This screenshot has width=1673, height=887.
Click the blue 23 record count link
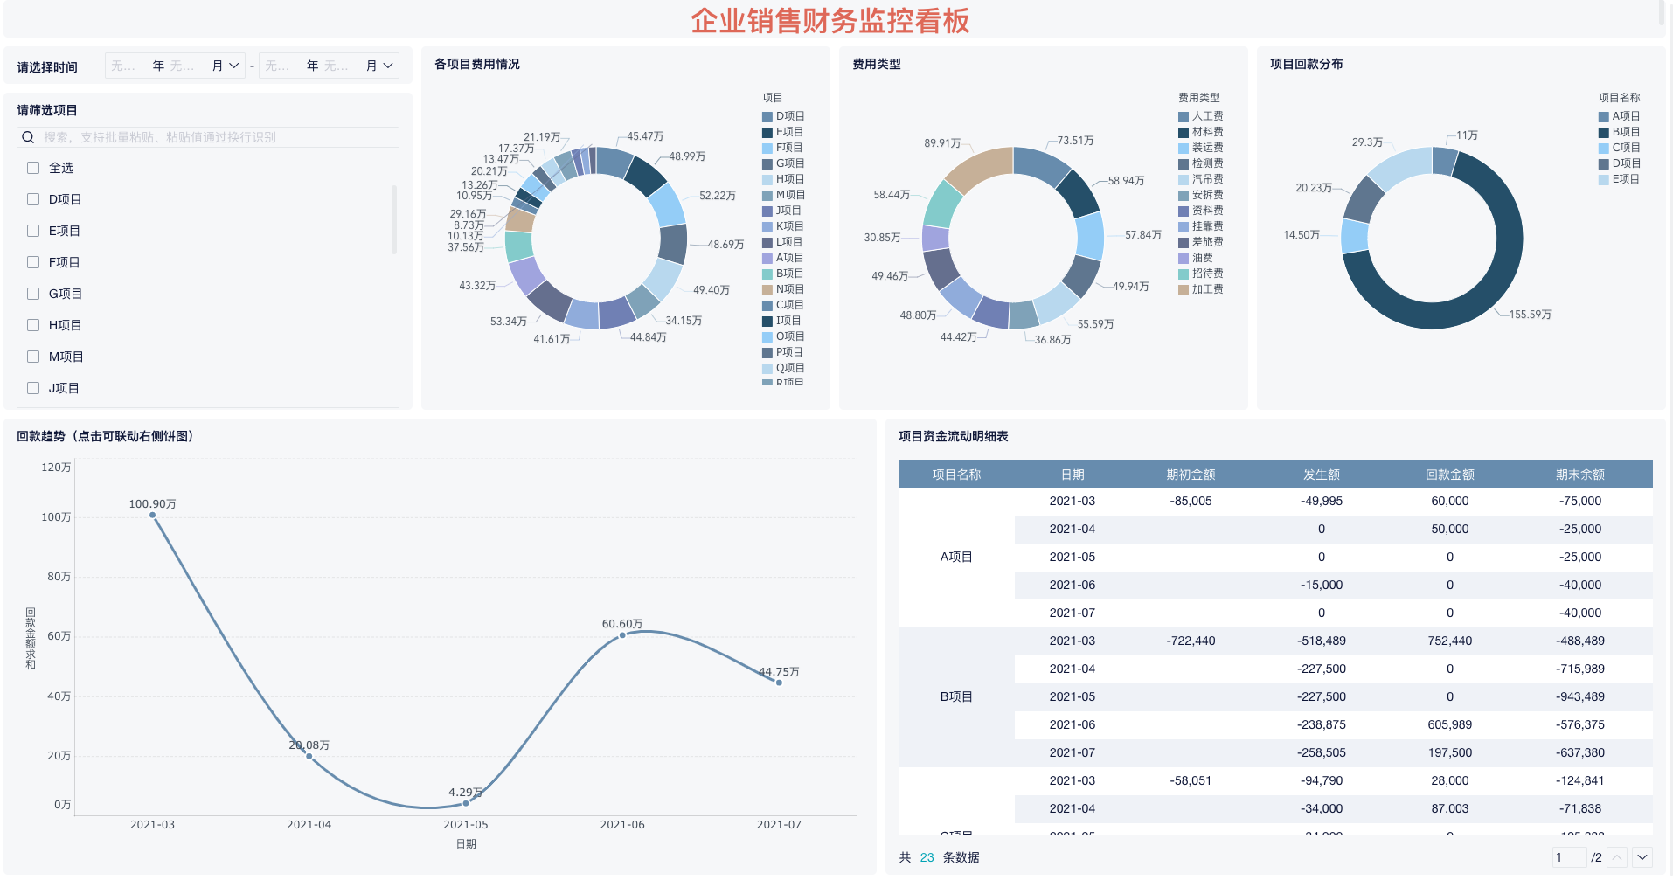[927, 857]
